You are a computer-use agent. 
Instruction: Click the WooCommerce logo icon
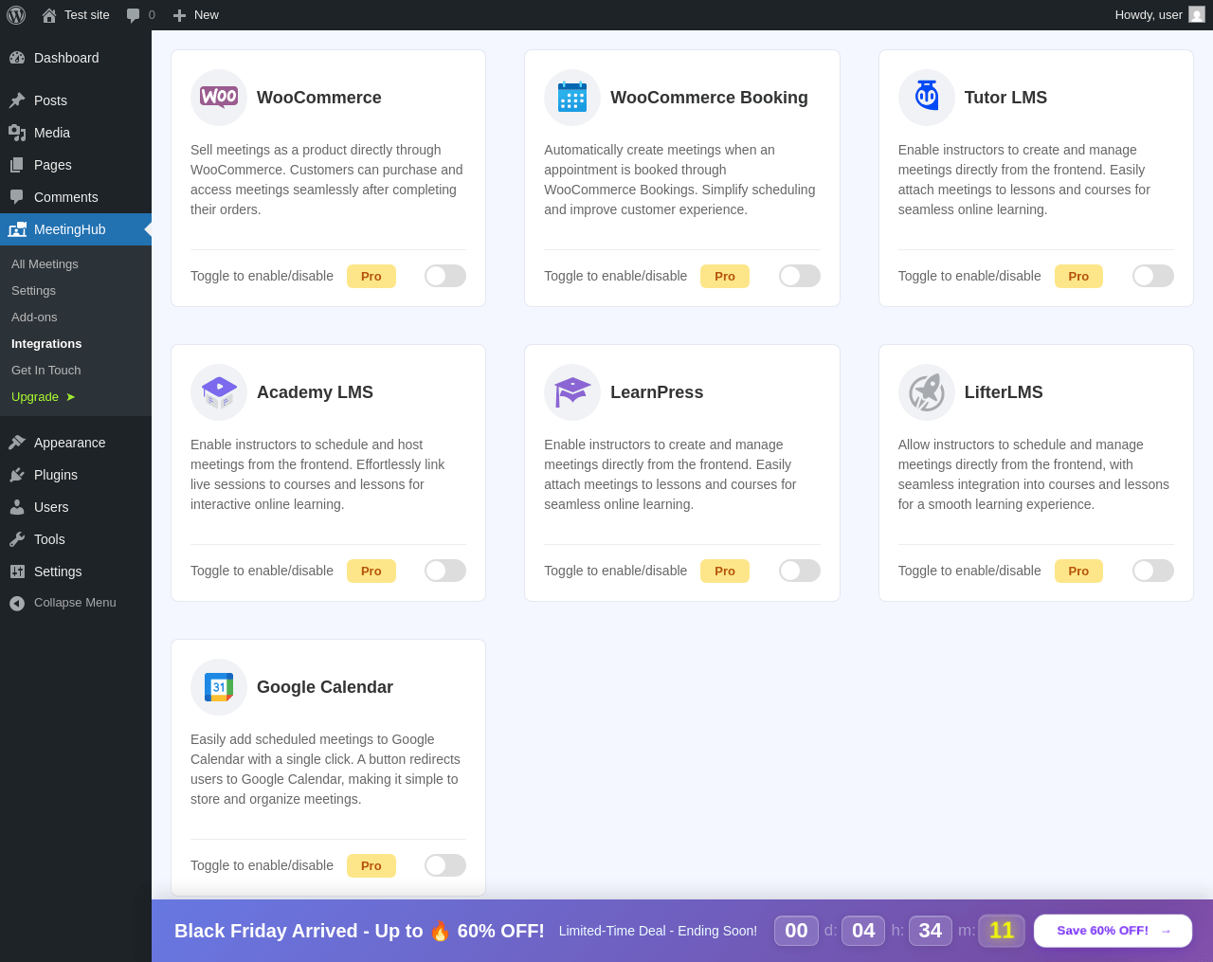tap(219, 98)
